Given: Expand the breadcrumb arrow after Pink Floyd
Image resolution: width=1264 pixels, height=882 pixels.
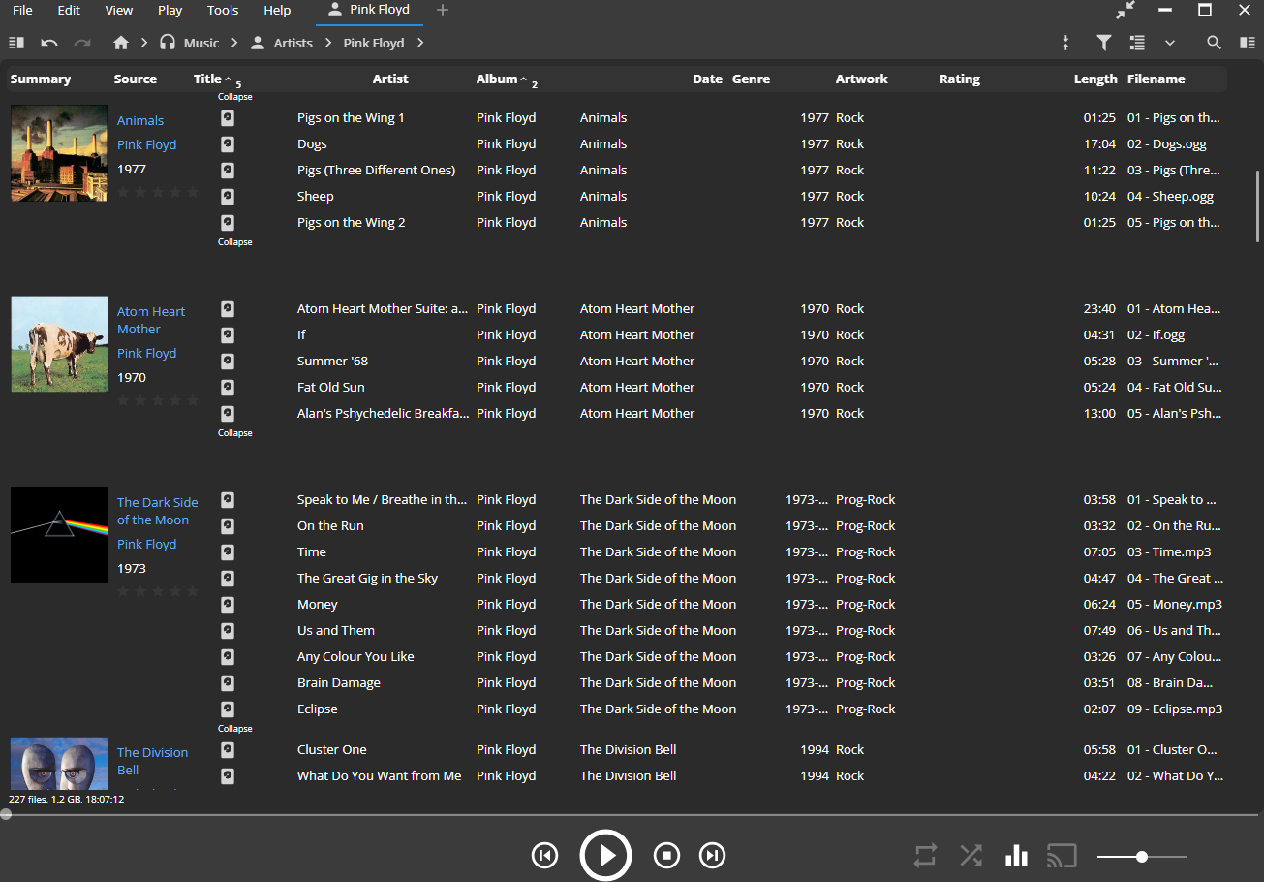Looking at the screenshot, I should 420,43.
